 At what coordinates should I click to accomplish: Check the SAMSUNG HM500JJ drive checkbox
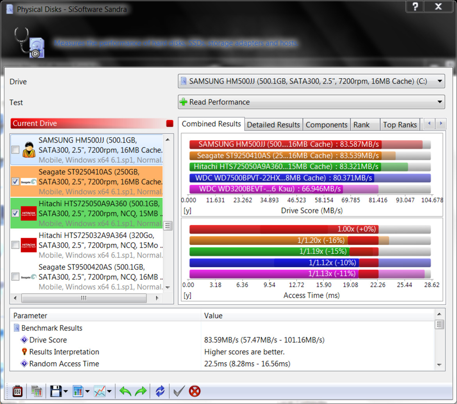16,150
